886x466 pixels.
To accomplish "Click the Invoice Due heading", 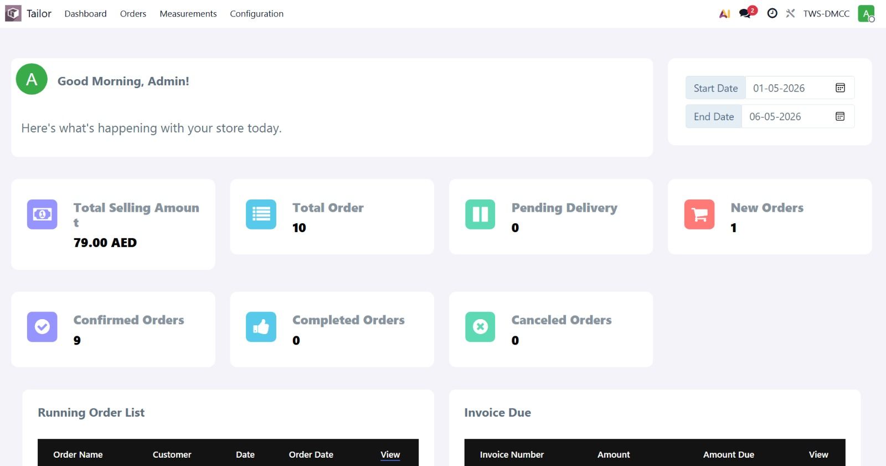I will 497,412.
